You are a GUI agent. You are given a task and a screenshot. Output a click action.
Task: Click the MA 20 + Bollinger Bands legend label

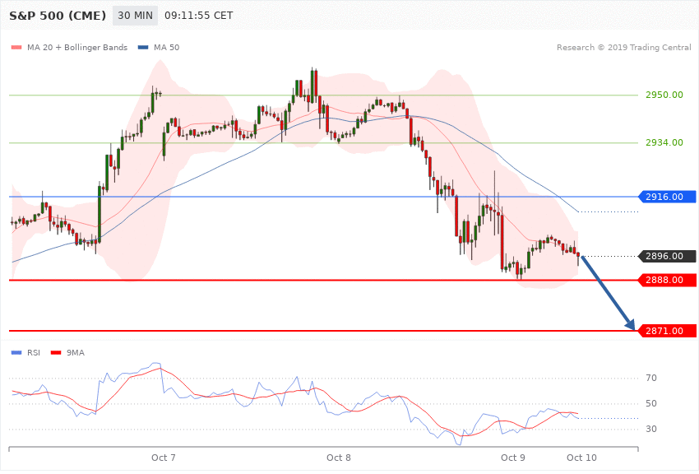[77, 47]
